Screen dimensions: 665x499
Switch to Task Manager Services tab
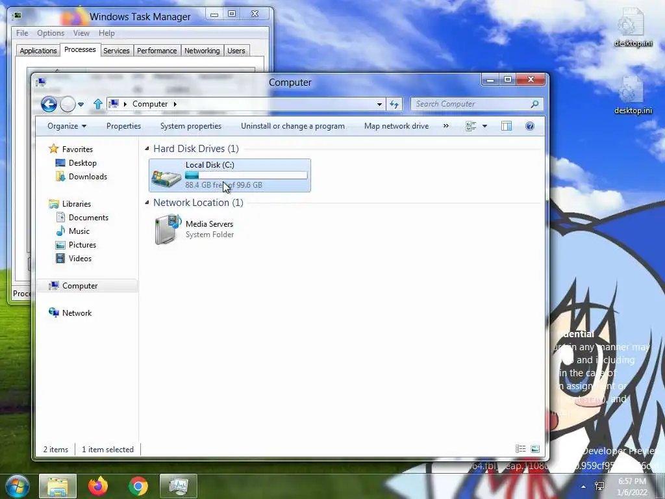(116, 51)
